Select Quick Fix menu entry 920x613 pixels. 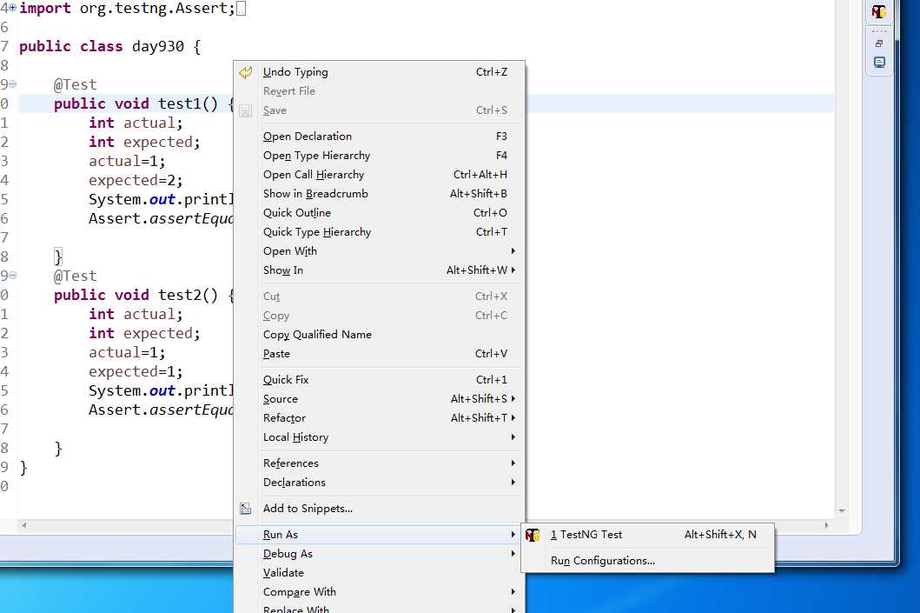pos(379,380)
